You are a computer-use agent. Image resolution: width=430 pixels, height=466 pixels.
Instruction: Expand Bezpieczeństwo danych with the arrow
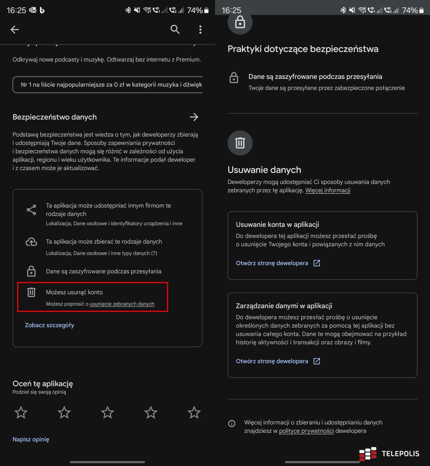(x=194, y=117)
